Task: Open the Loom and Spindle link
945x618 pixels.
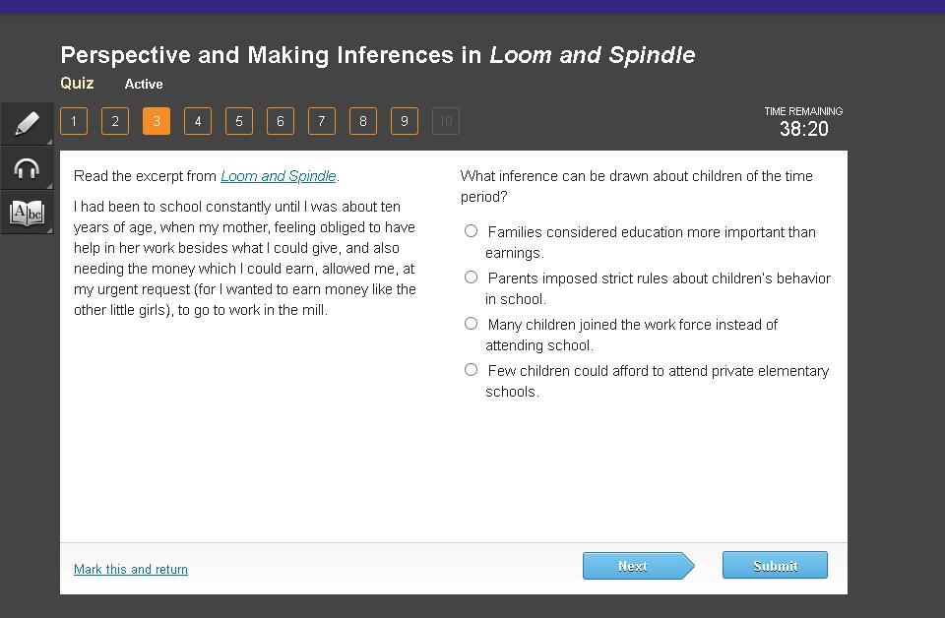Action: pyautogui.click(x=279, y=176)
